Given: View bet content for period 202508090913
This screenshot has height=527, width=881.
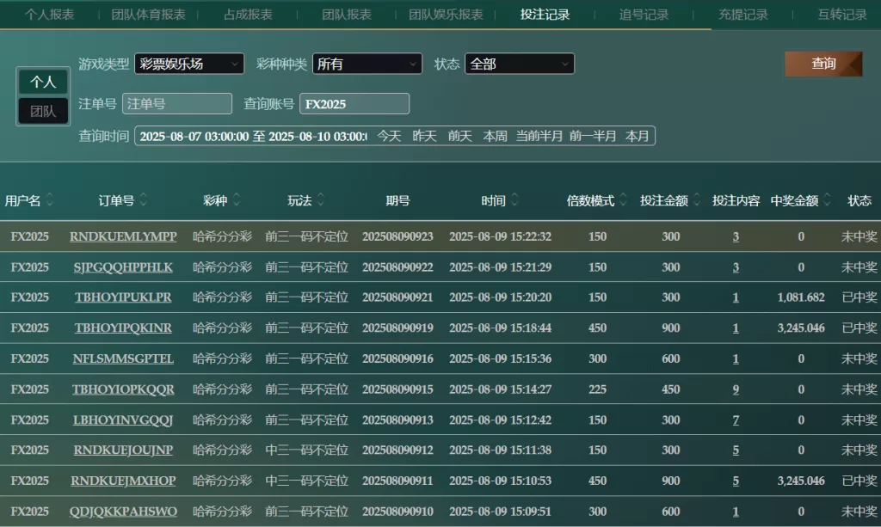Looking at the screenshot, I should pyautogui.click(x=736, y=420).
